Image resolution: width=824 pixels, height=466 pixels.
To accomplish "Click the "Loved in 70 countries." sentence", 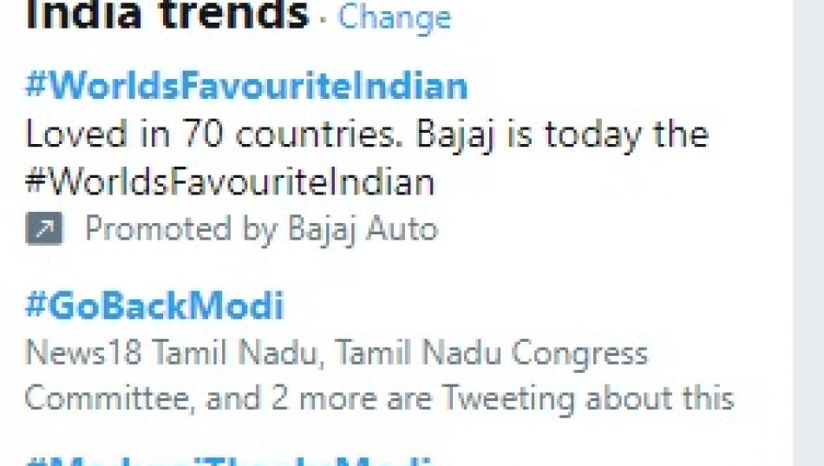I will 216,135.
